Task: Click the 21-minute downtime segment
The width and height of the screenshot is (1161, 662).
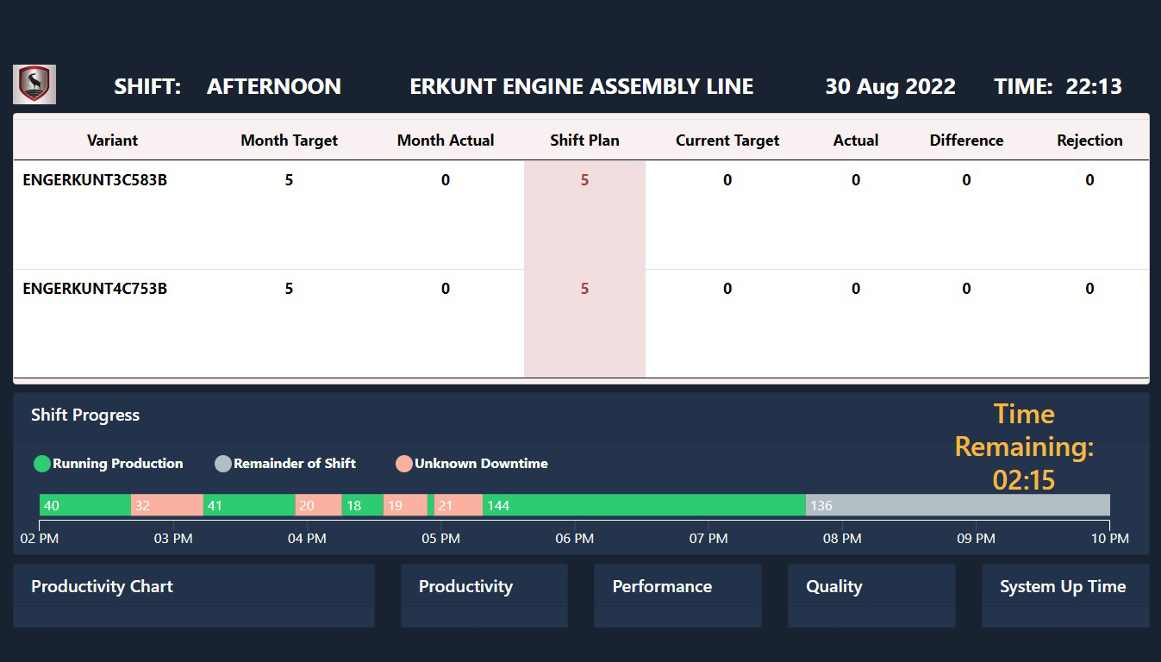Action: [458, 505]
